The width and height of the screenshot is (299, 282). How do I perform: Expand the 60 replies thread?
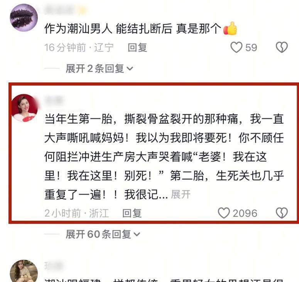103,234
